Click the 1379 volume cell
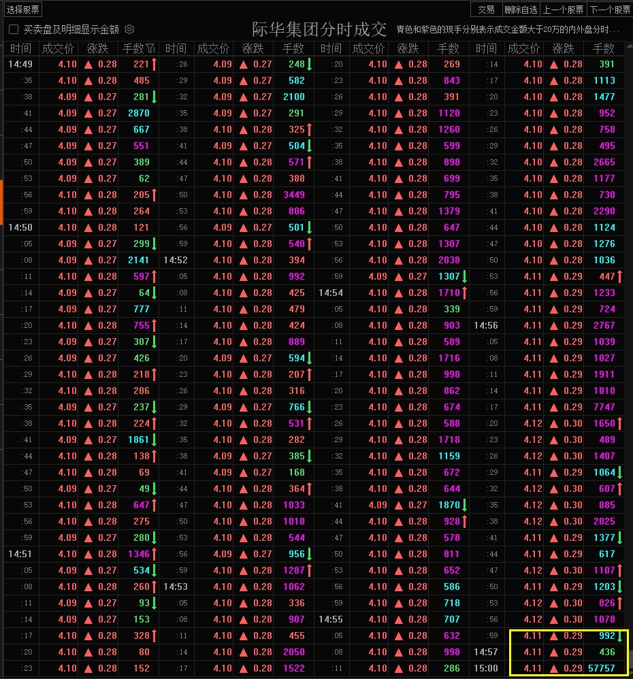The height and width of the screenshot is (679, 633). (x=449, y=211)
